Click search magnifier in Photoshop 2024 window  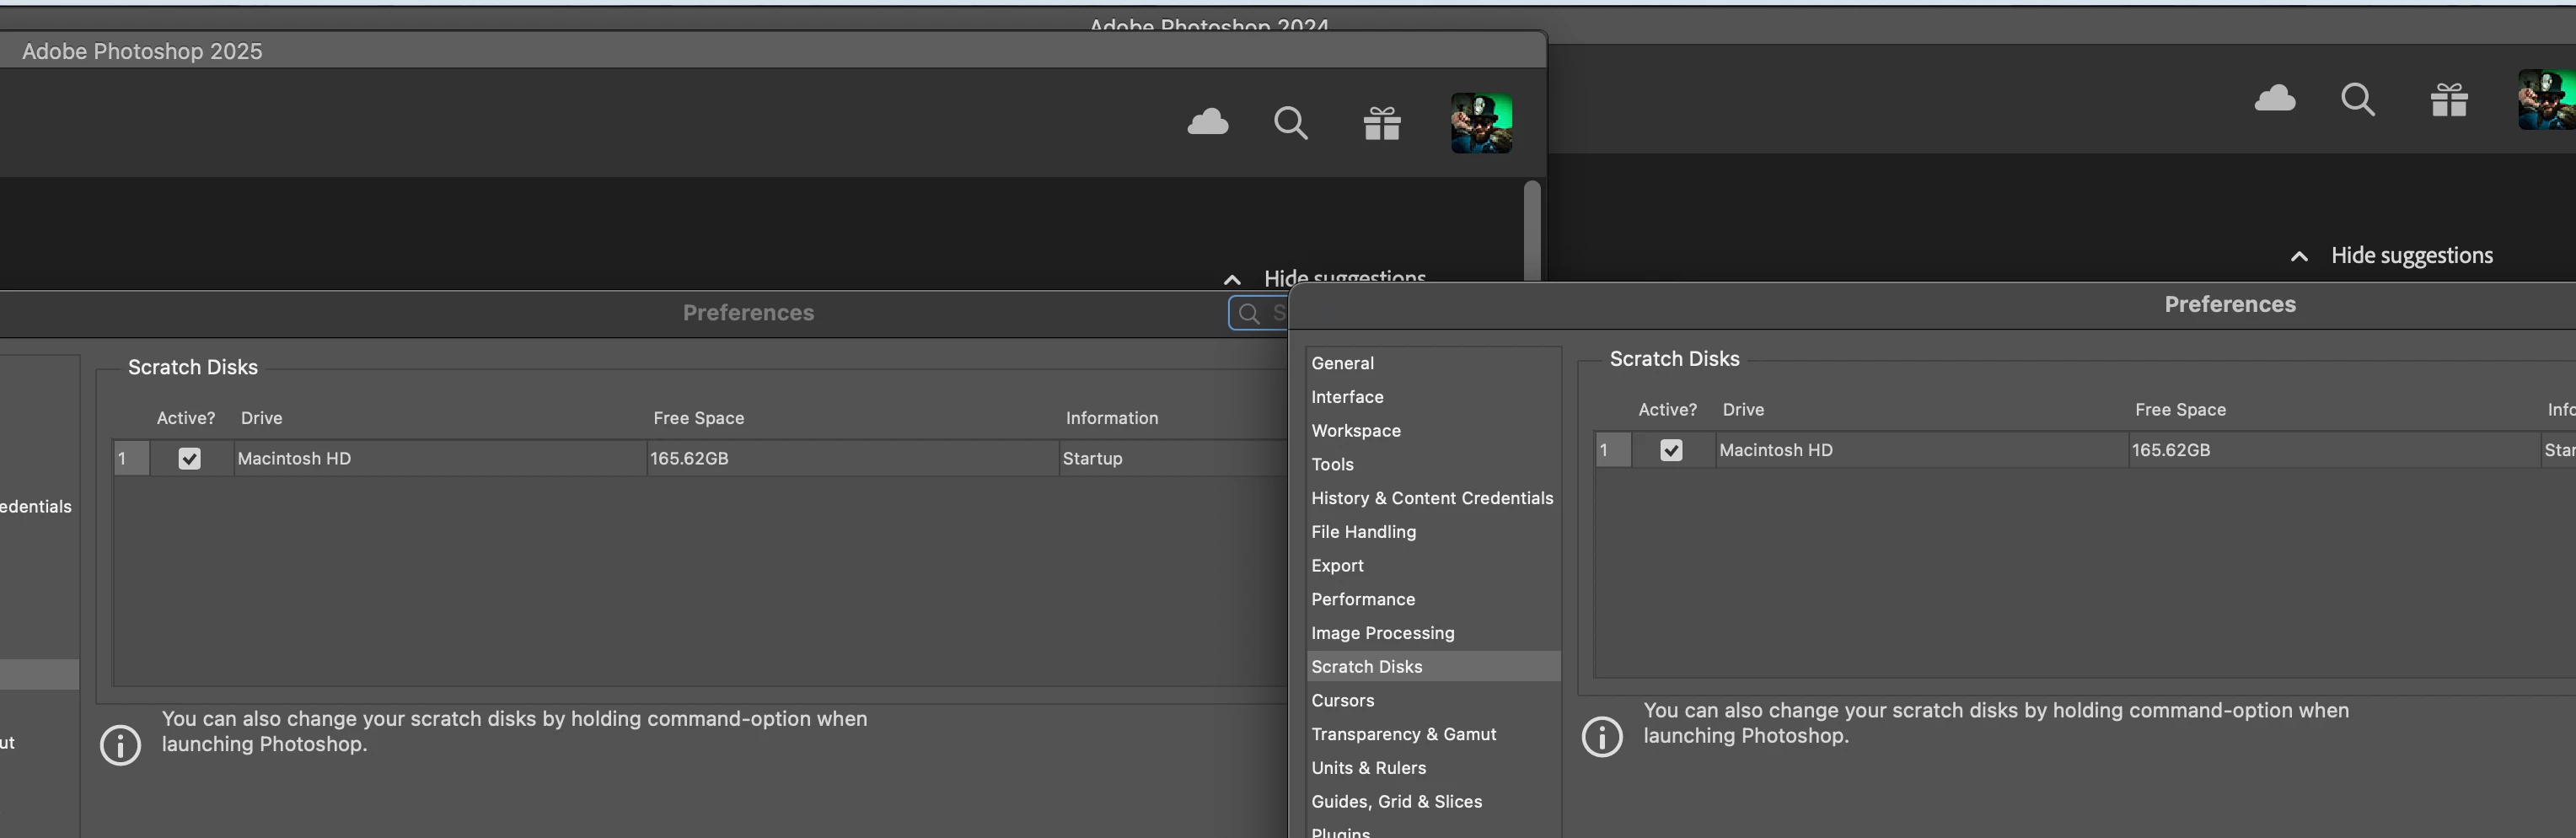pos(2358,99)
